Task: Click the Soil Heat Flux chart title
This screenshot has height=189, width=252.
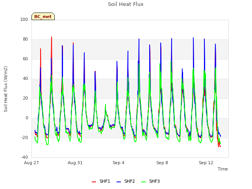Action: pos(126,4)
